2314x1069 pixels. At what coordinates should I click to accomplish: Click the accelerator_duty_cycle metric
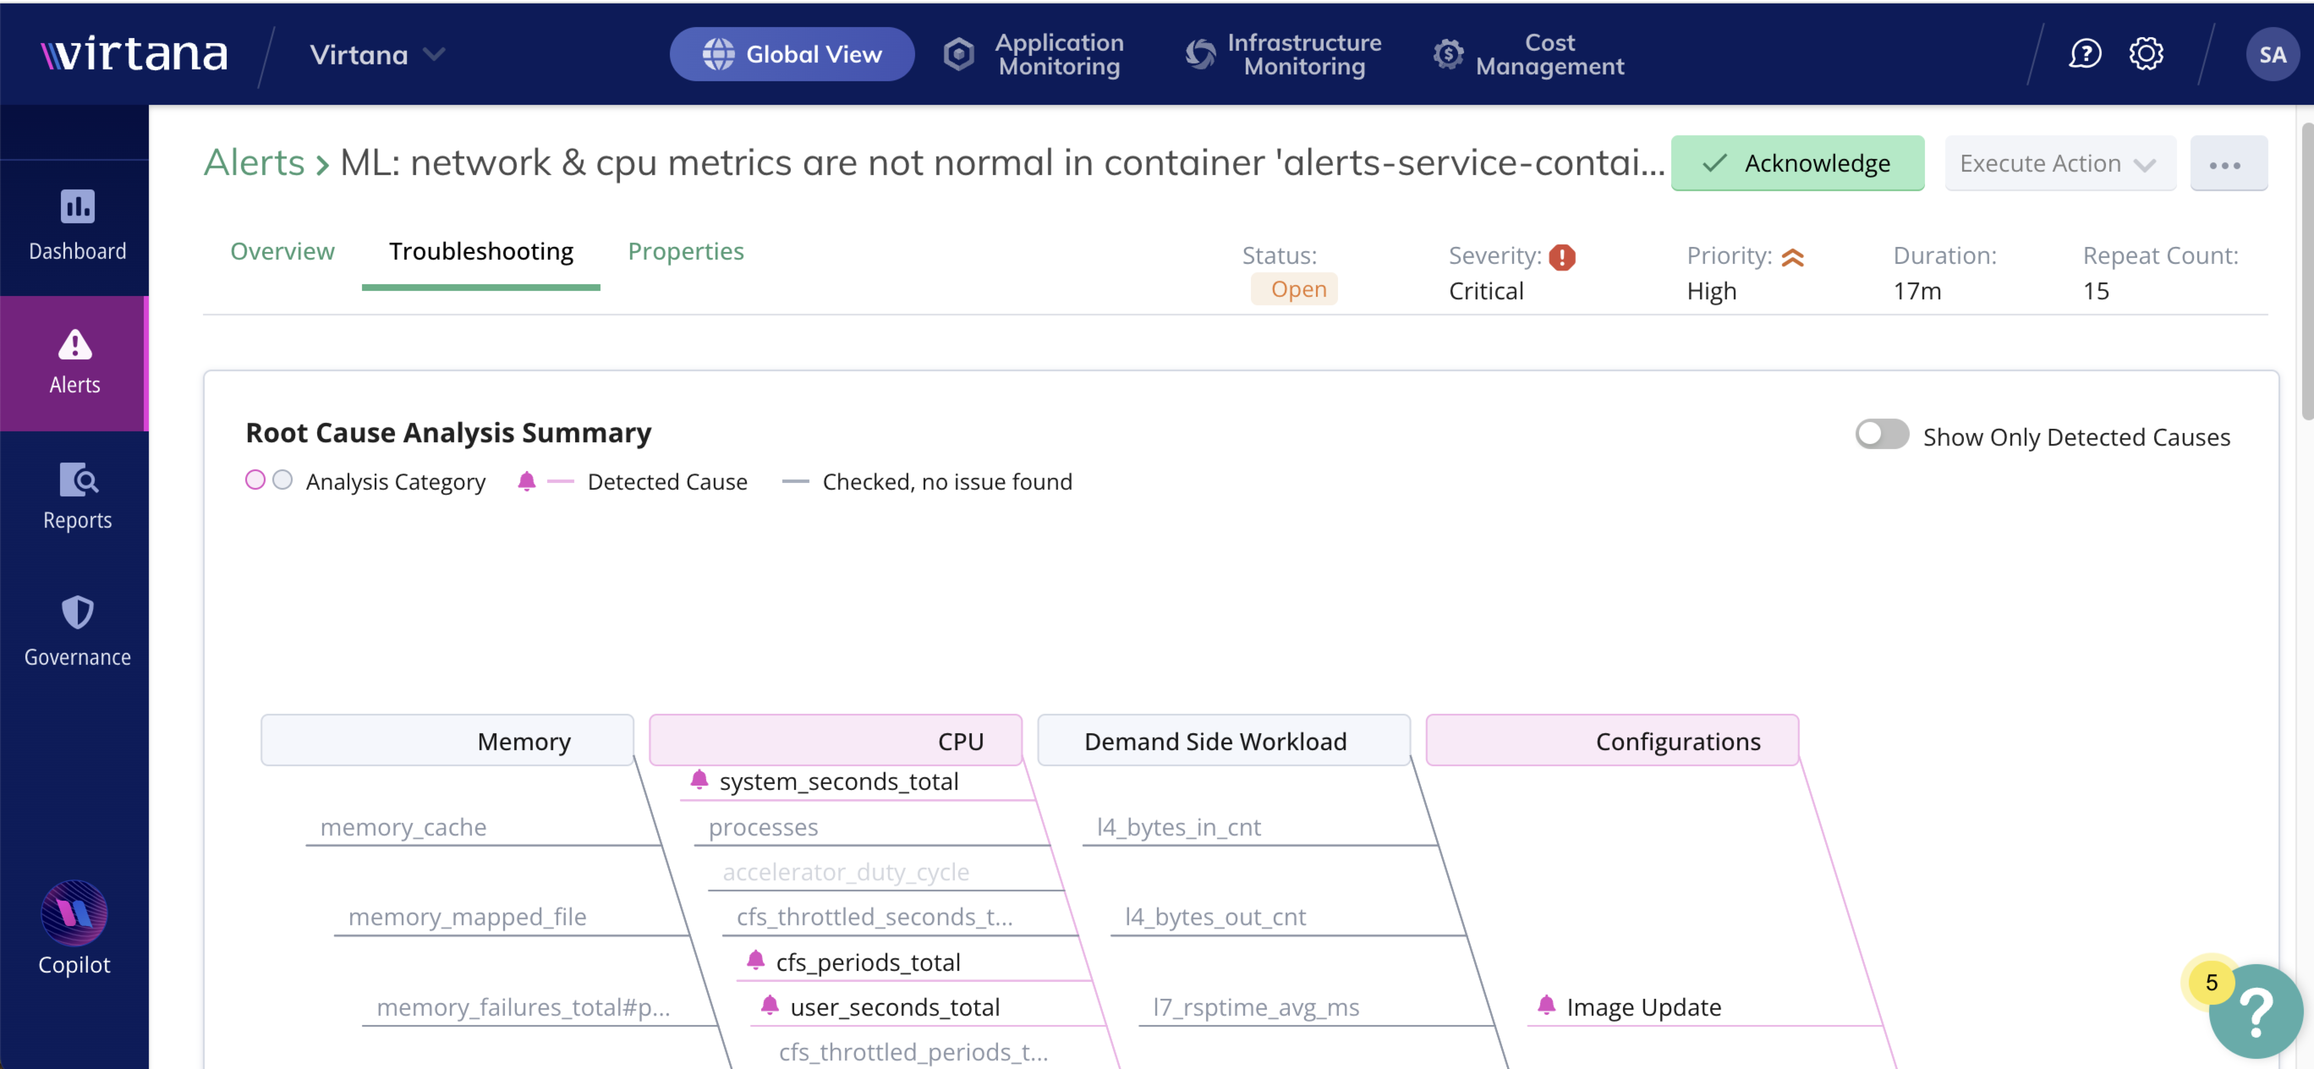tap(846, 872)
